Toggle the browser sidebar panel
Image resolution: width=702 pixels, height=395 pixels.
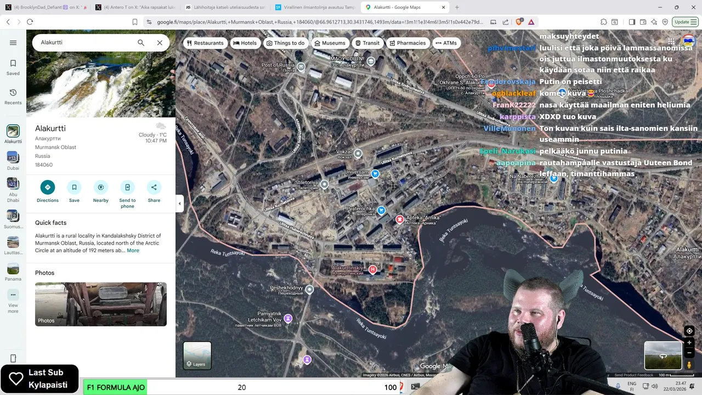[x=632, y=22]
